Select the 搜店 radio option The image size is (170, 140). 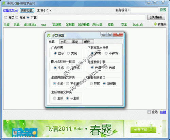pos(5,17)
